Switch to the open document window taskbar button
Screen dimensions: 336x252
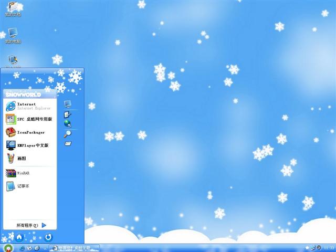pos(74,248)
